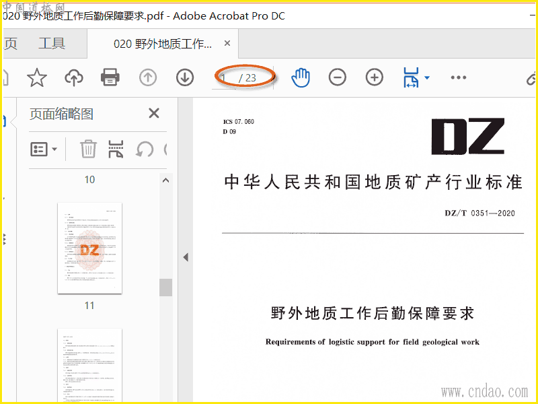Click English title Requirements of logistic support
538x404 pixels.
373,342
